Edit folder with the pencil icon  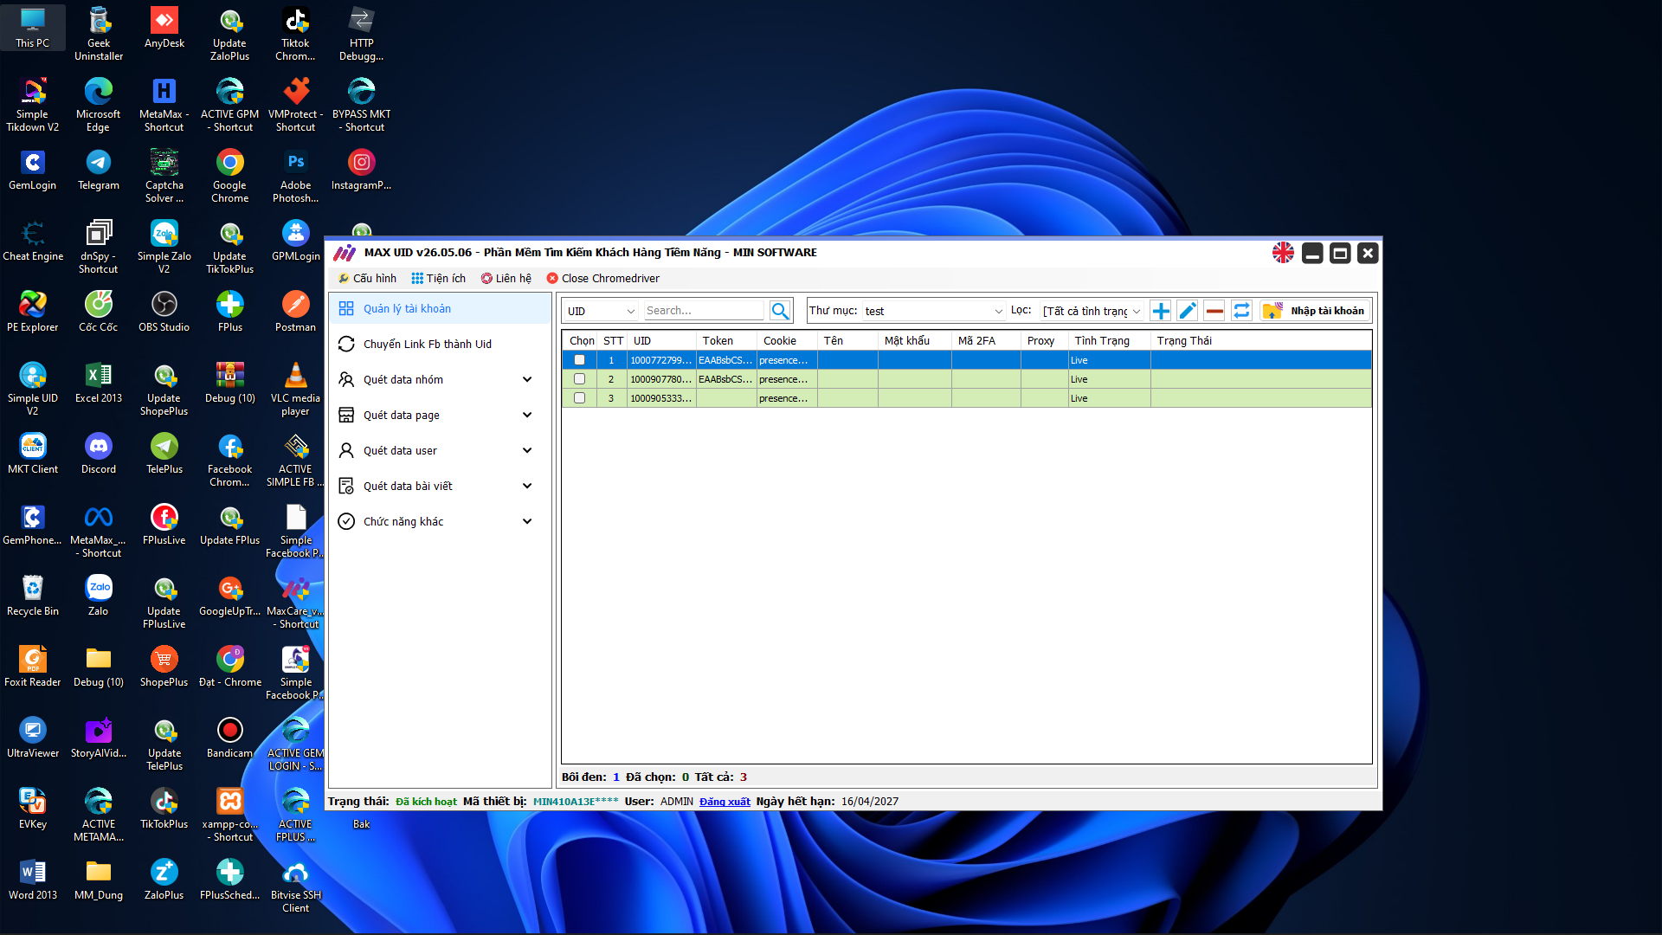click(x=1188, y=311)
